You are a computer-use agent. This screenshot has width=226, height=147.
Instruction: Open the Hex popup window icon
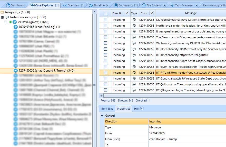point(142,108)
